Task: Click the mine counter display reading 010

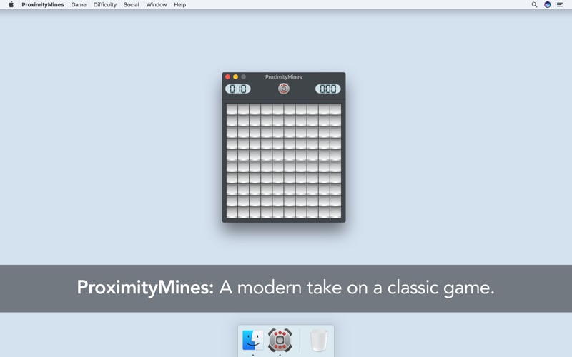Action: click(238, 89)
